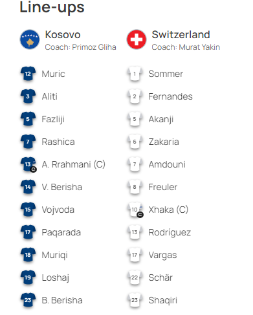Open the Kosovo team name link
Screen dimensions: 253x315
coord(63,35)
